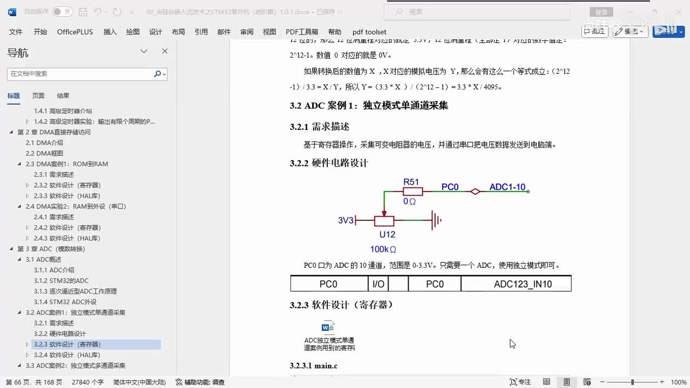This screenshot has height=388, width=690.
Task: Go to 2.2 DMA框图 heading
Action: point(44,154)
